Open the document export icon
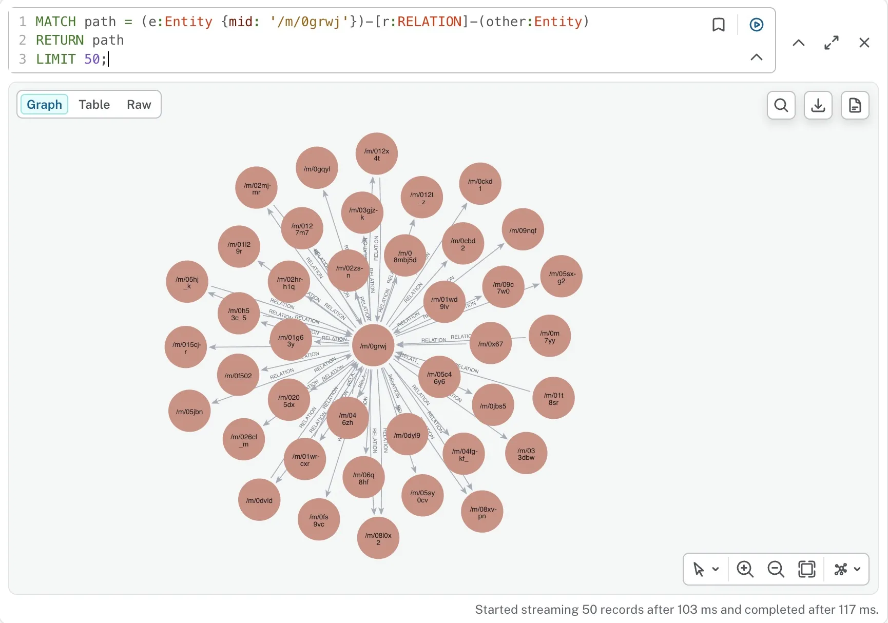This screenshot has width=888, height=623. coord(855,105)
